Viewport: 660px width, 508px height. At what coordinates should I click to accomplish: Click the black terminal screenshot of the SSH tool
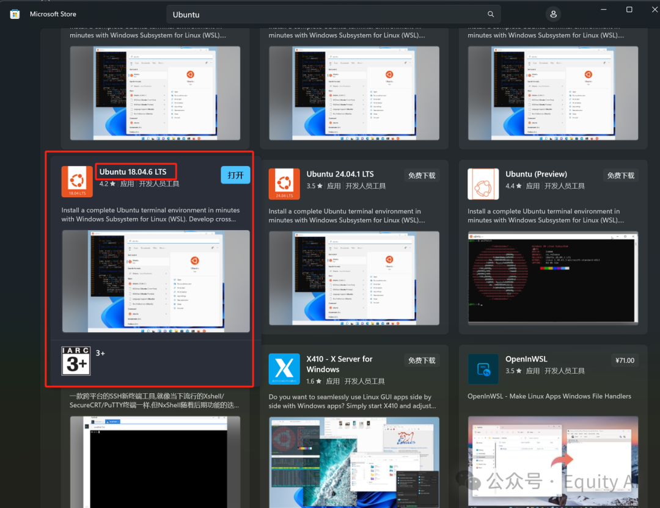155,462
